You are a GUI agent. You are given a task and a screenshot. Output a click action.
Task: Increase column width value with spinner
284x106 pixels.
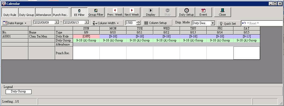coord(138,22)
